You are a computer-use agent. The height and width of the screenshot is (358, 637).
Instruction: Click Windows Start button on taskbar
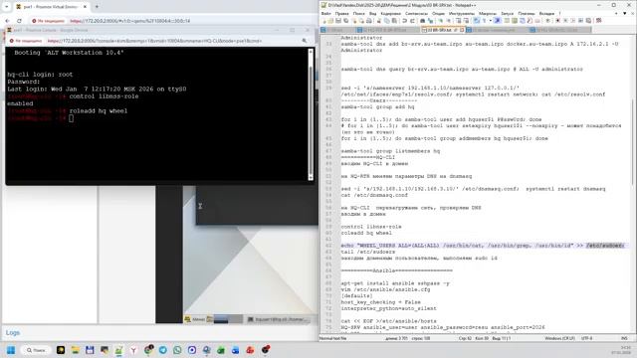click(11, 350)
